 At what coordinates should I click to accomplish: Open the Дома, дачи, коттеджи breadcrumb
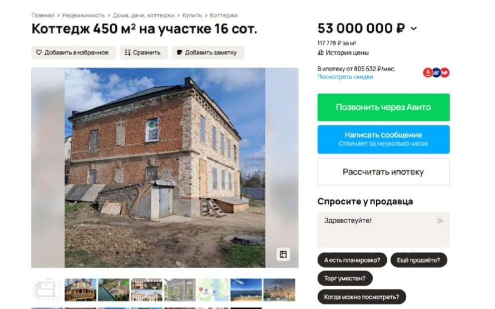pyautogui.click(x=143, y=15)
